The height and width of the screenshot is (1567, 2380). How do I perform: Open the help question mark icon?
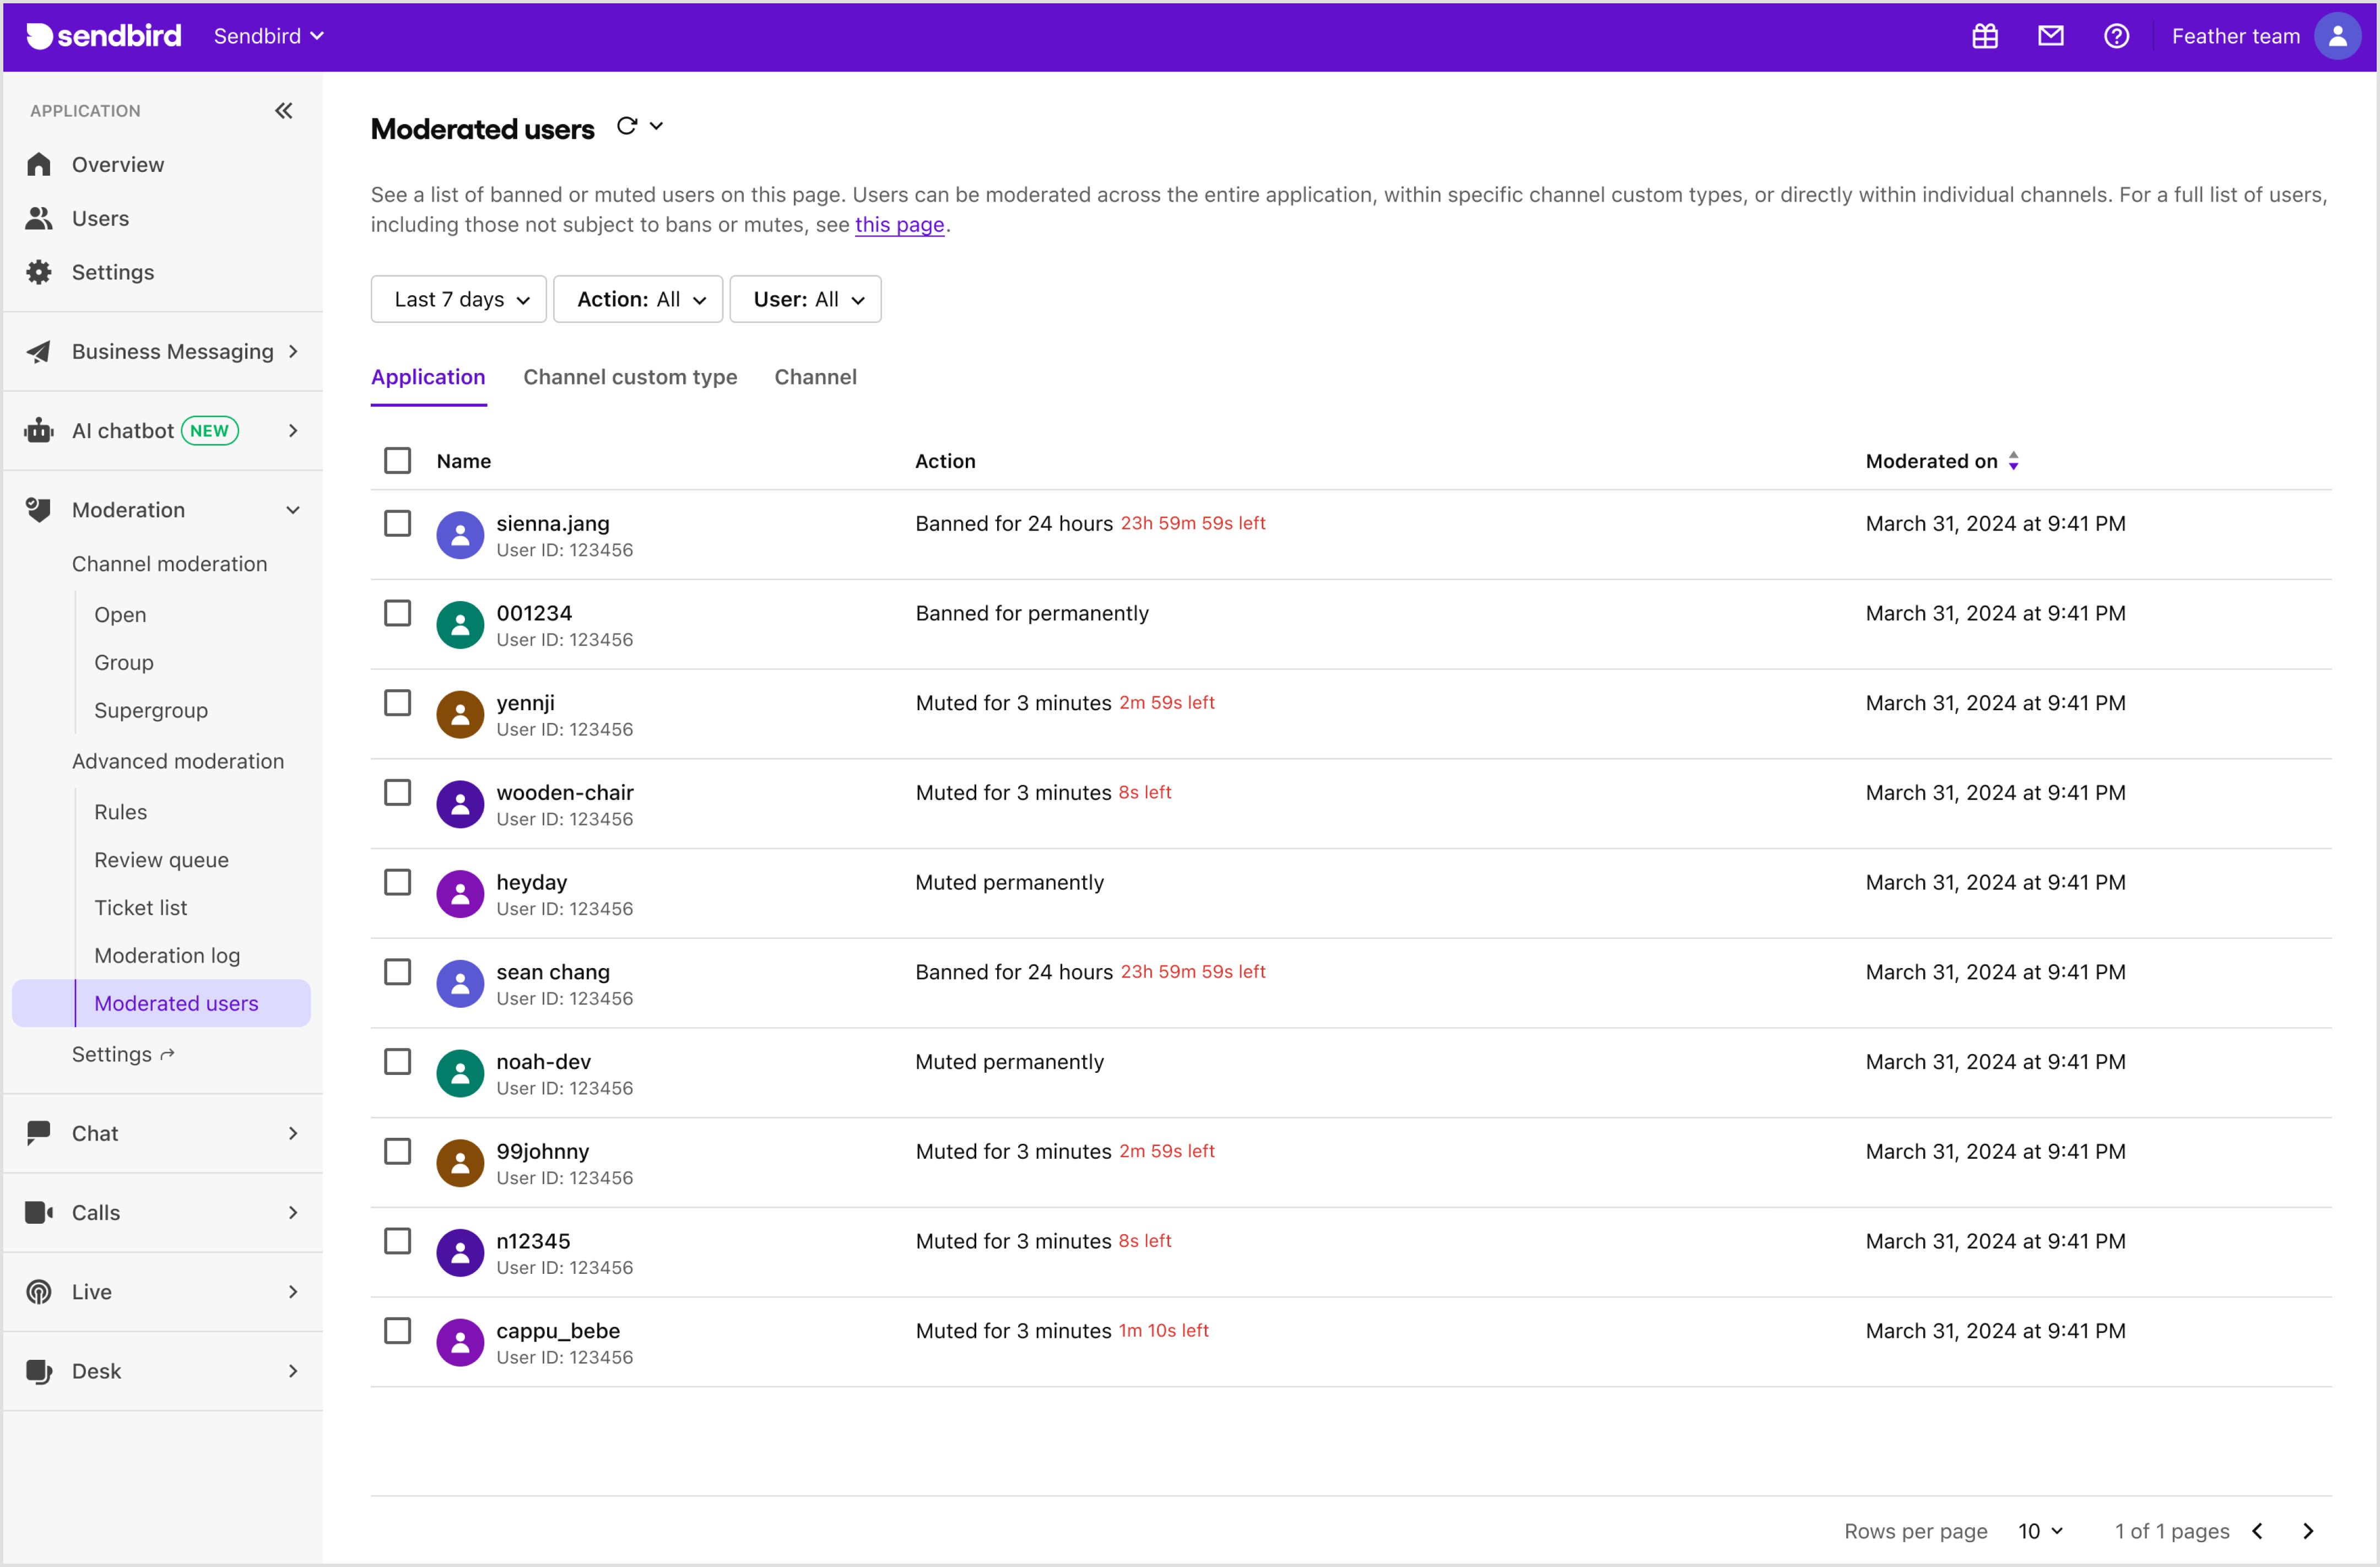point(2116,36)
